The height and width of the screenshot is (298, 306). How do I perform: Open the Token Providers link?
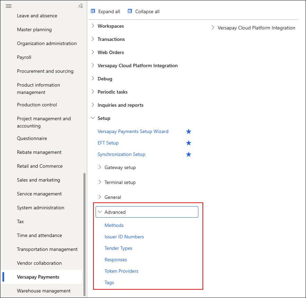121,271
